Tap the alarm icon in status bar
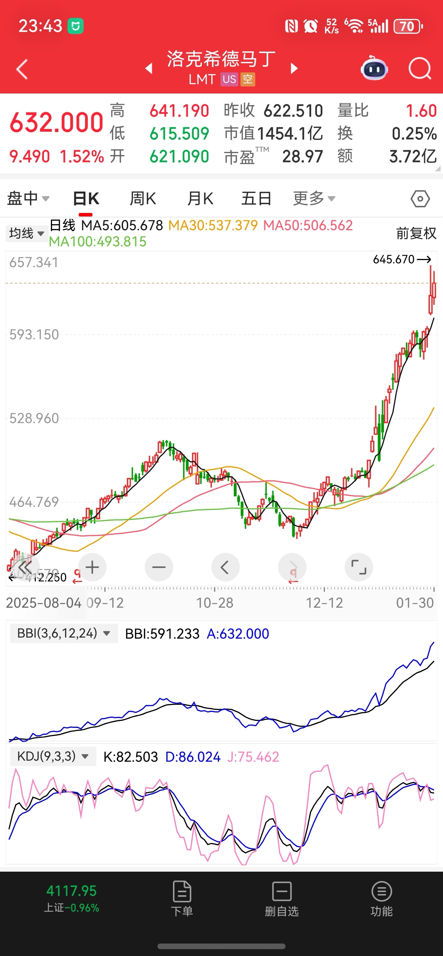Viewport: 443px width, 956px height. tap(310, 26)
